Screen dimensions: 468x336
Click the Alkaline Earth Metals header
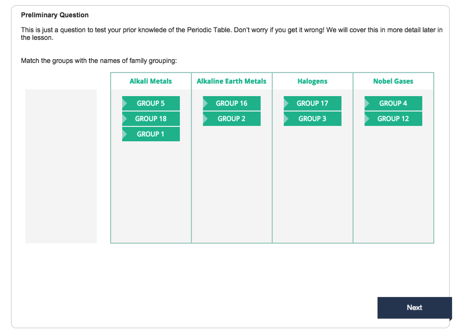click(x=232, y=81)
